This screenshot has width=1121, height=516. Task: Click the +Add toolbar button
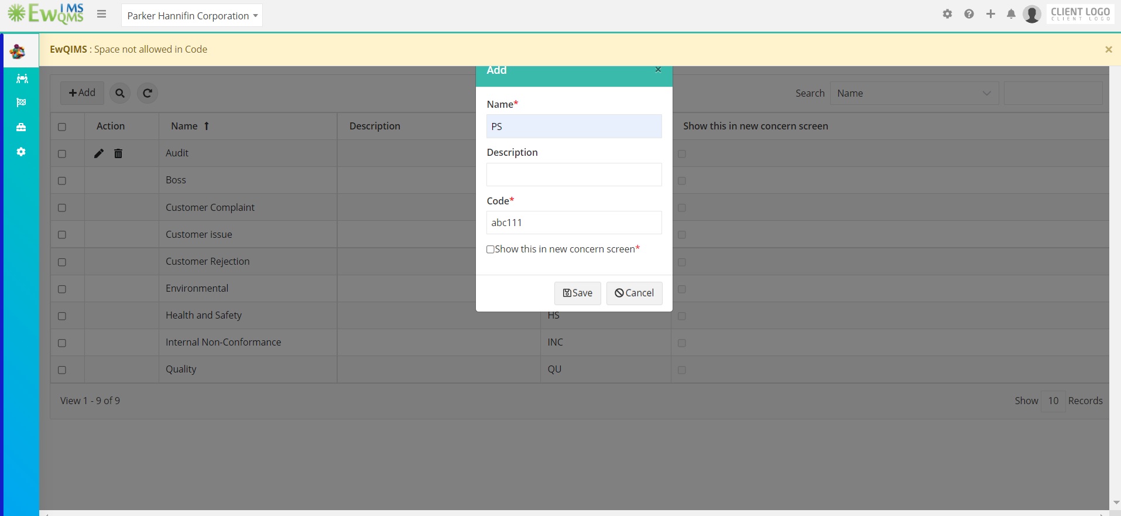pyautogui.click(x=82, y=93)
